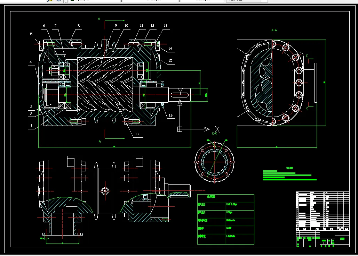Select part callout number 5
Viewport: 358px width, 256px height.
pos(31,34)
